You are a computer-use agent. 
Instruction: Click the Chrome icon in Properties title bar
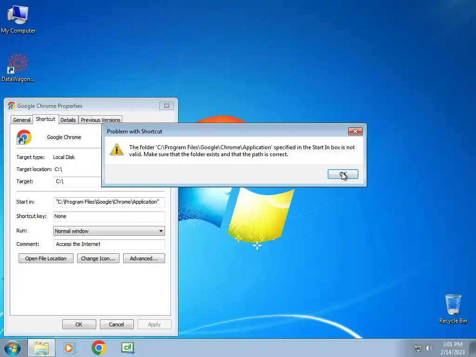(x=11, y=106)
